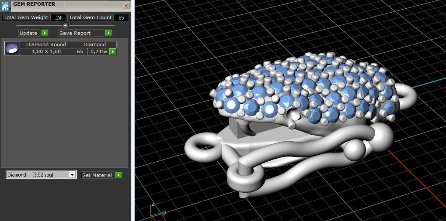Select the gem count '65' cell in row
The image size is (446, 221).
click(80, 51)
